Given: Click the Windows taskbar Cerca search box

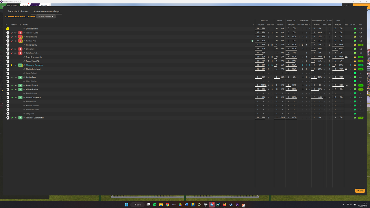Looking at the screenshot, I should point(138,205).
